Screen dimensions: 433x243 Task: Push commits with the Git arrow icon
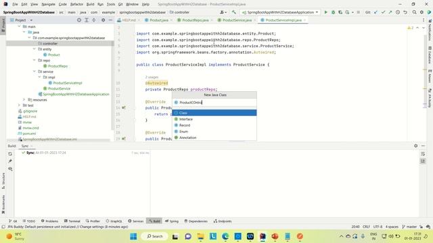point(390,12)
